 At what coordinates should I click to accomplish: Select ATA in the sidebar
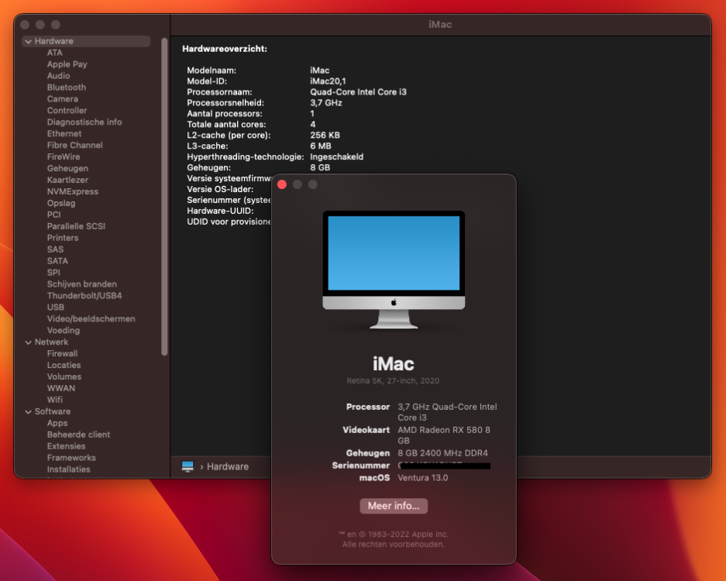[x=55, y=53]
